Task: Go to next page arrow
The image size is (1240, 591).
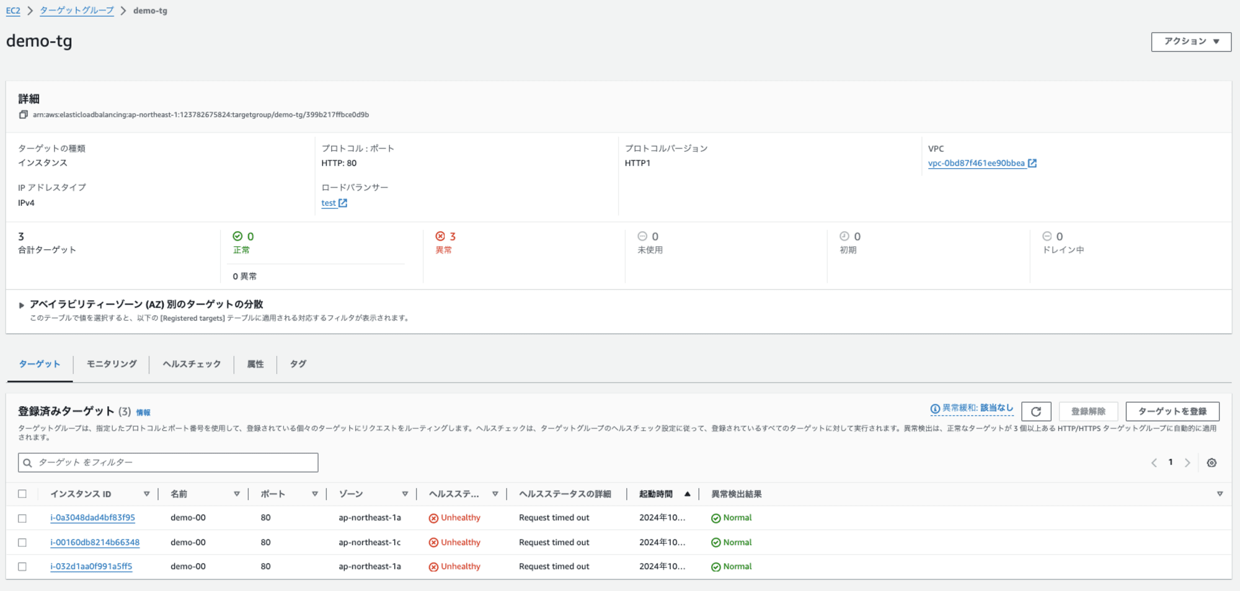Action: coord(1187,463)
